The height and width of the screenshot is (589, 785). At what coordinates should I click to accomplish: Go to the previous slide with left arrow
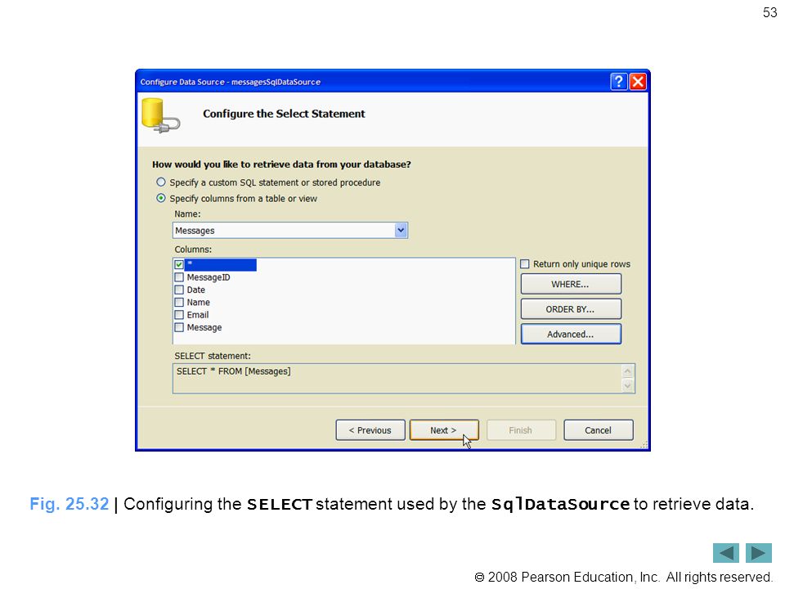click(x=726, y=553)
